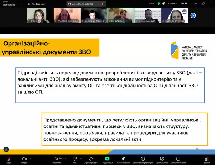Image resolution: width=215 pixels, height=165 pixels.
Task: Toggle camera with the Видео button
Action: [x=24, y=159]
